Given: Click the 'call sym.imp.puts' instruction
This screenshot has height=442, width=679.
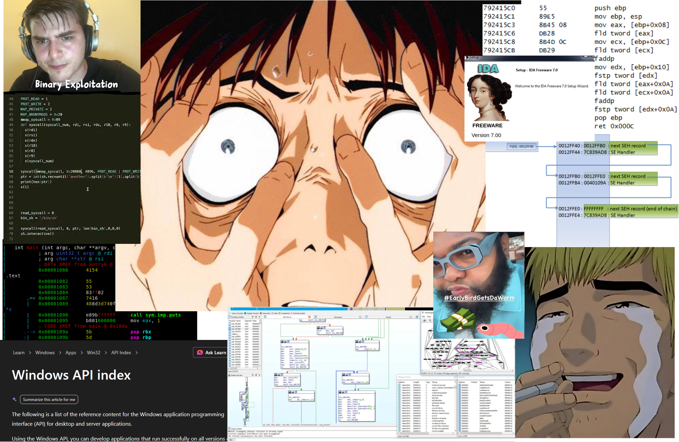Looking at the screenshot, I should tap(155, 315).
